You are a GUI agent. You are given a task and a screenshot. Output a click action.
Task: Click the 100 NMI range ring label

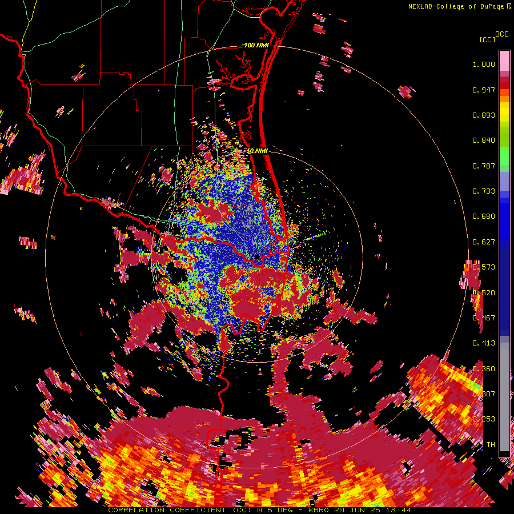point(256,45)
